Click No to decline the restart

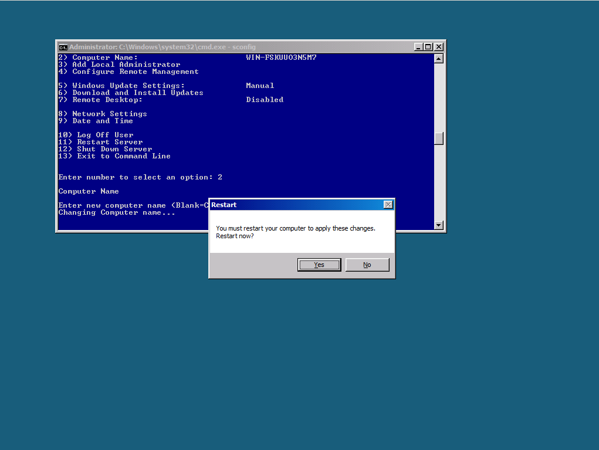coord(367,265)
